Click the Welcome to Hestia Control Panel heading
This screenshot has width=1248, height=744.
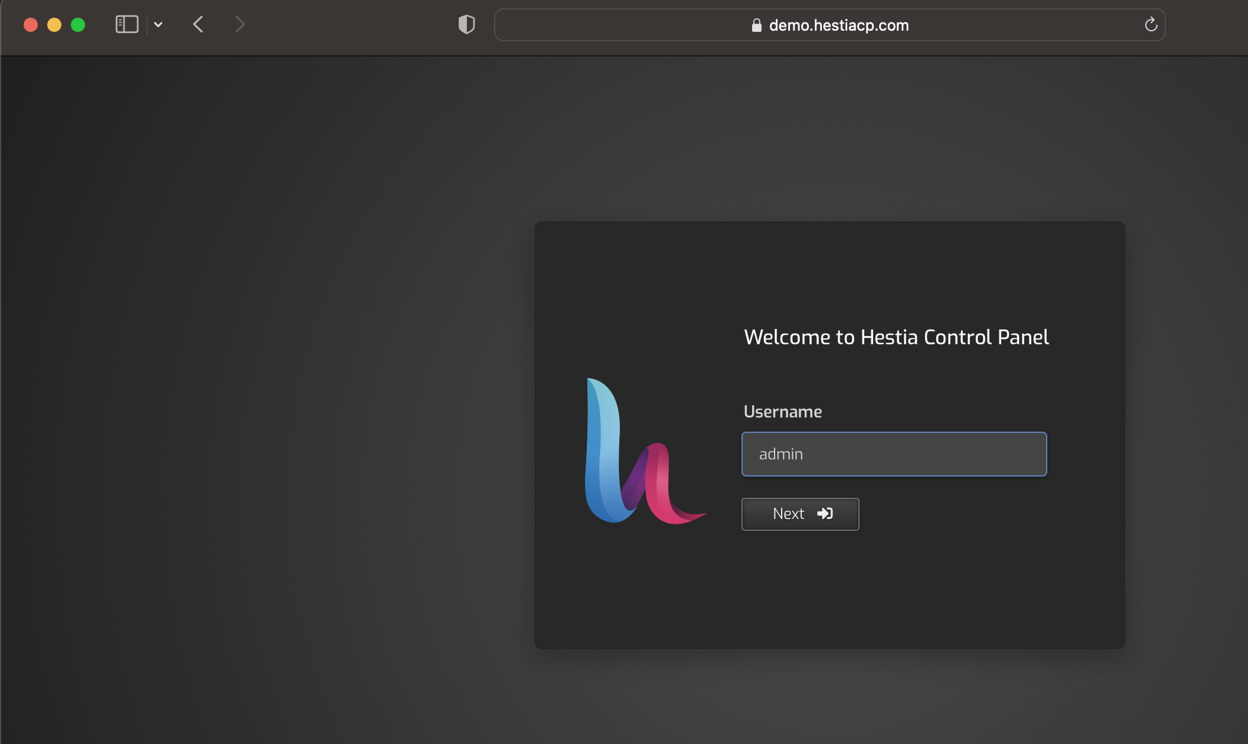tap(896, 337)
